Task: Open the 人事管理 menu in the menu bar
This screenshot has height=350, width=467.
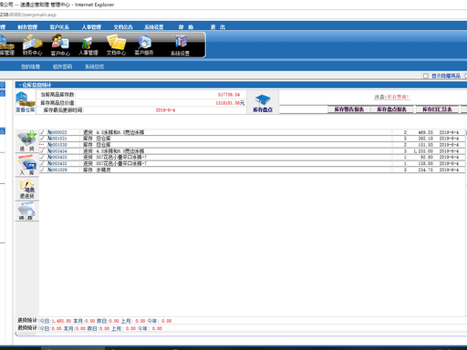Action: pos(91,27)
